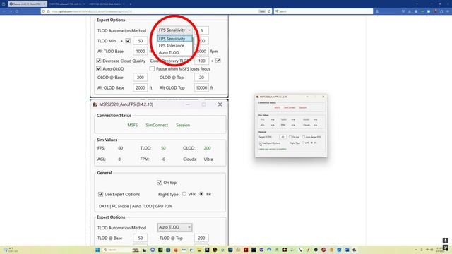Screen dimensions: 452x254
Task: Click the AutoFPS app icon in the large window's title bar
Action: pyautogui.click(x=95, y=104)
